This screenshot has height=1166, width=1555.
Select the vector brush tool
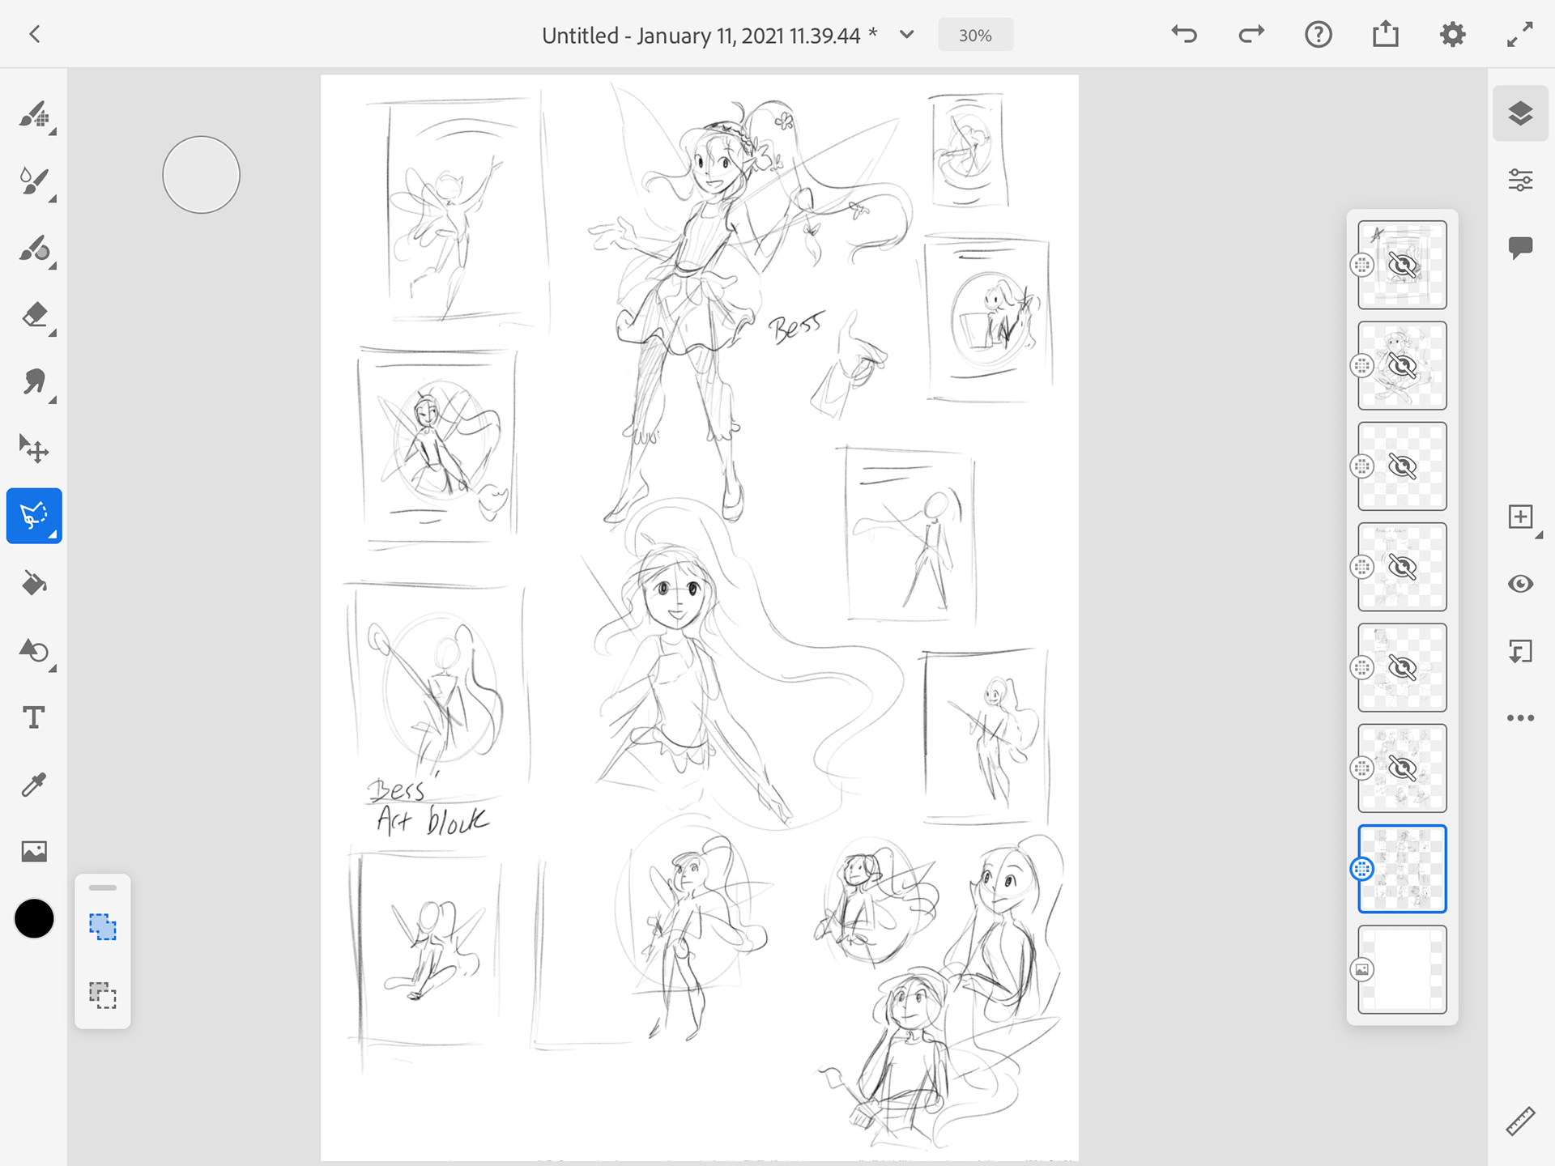pos(33,249)
